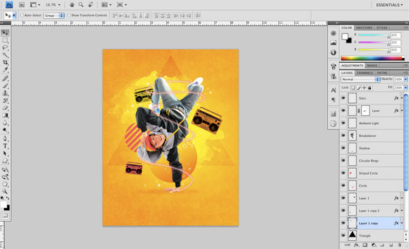Click the Opacity value field
The height and width of the screenshot is (249, 409).
pos(398,79)
